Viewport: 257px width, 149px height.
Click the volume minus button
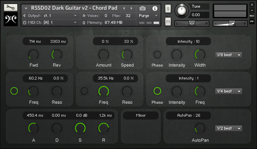[x=216, y=24]
